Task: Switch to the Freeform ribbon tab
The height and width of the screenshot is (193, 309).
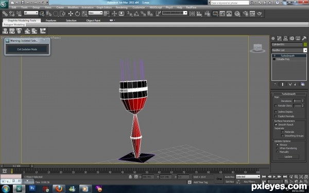Action: point(51,21)
